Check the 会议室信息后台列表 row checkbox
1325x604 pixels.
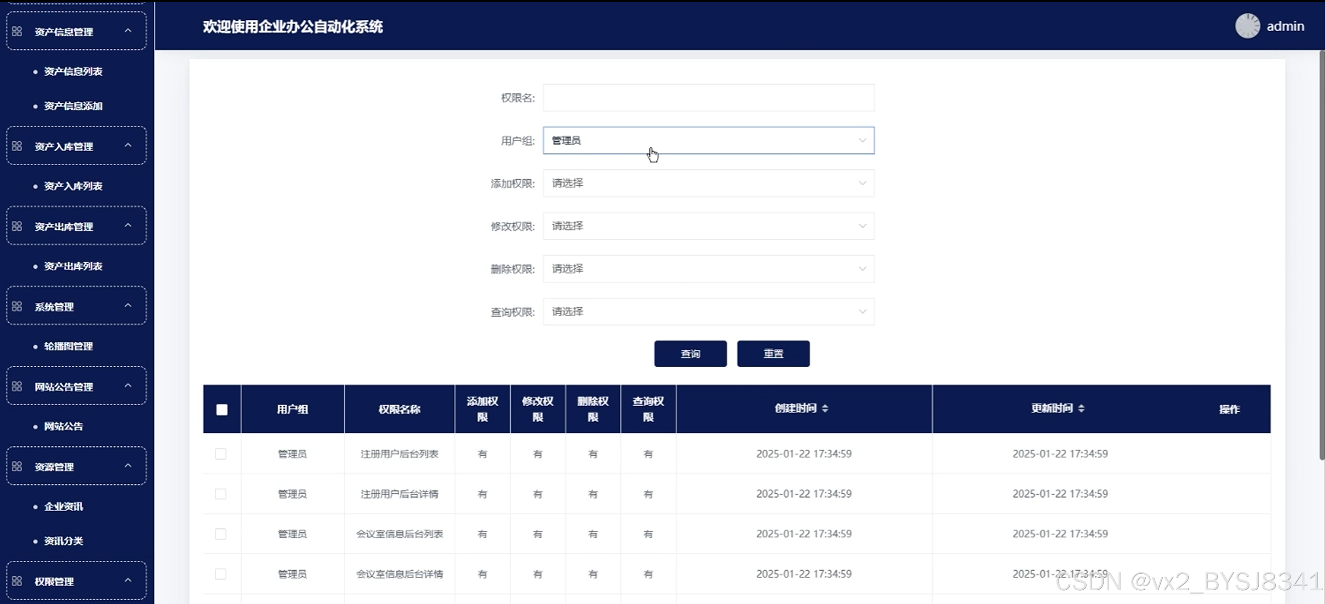[220, 534]
